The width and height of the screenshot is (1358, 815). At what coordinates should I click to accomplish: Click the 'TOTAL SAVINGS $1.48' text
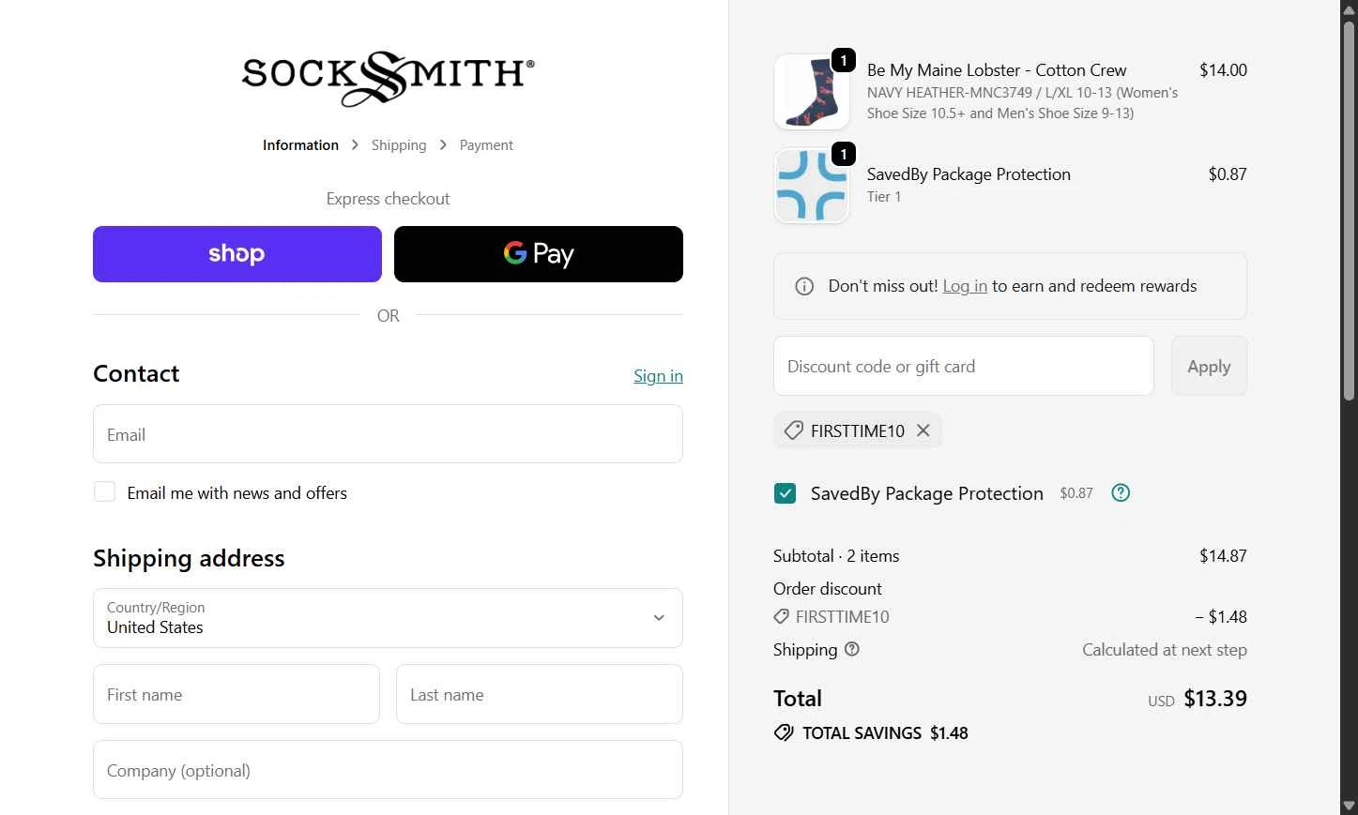pos(885,733)
